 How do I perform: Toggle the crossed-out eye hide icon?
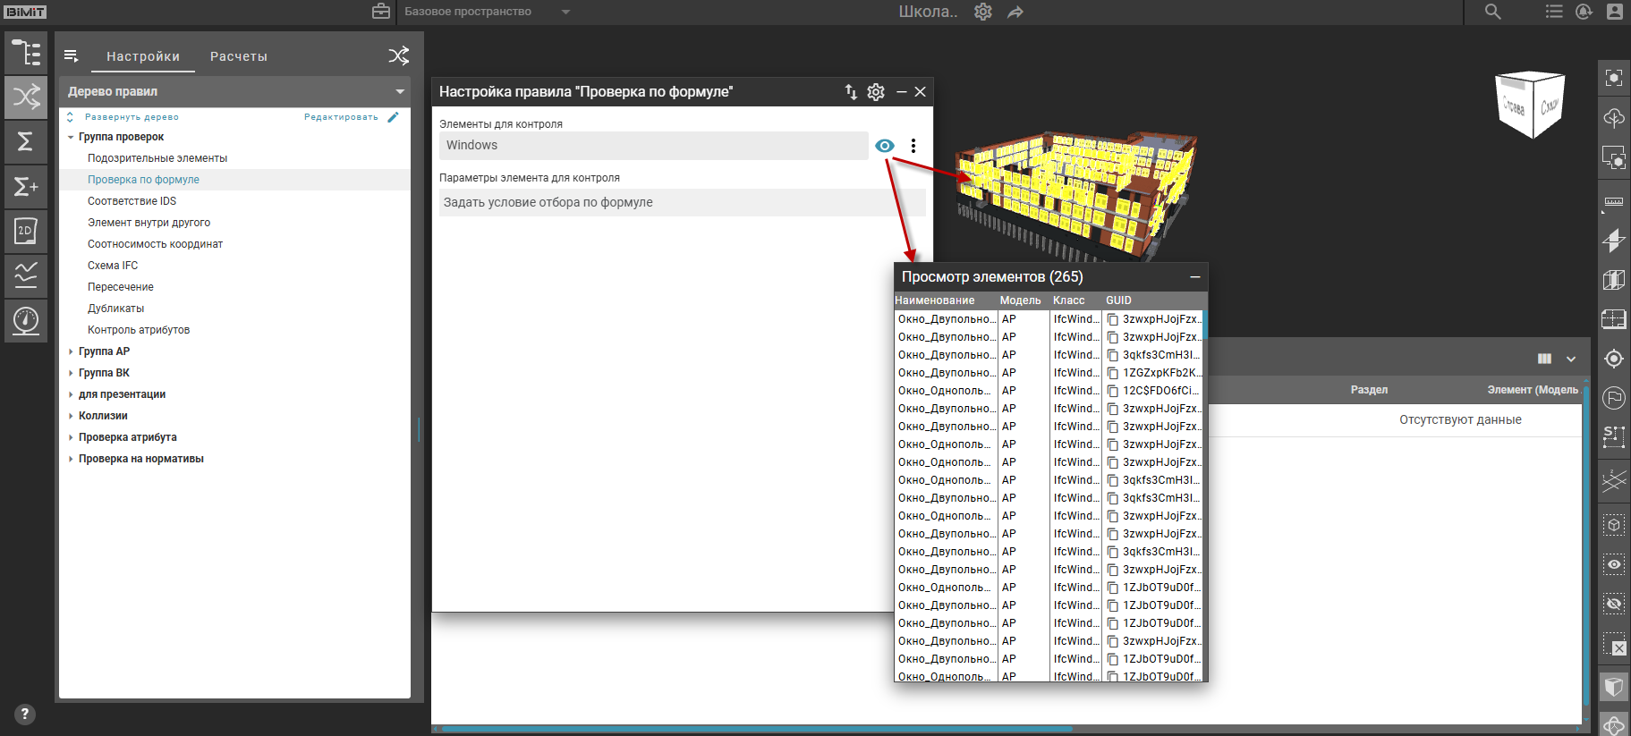1614,604
